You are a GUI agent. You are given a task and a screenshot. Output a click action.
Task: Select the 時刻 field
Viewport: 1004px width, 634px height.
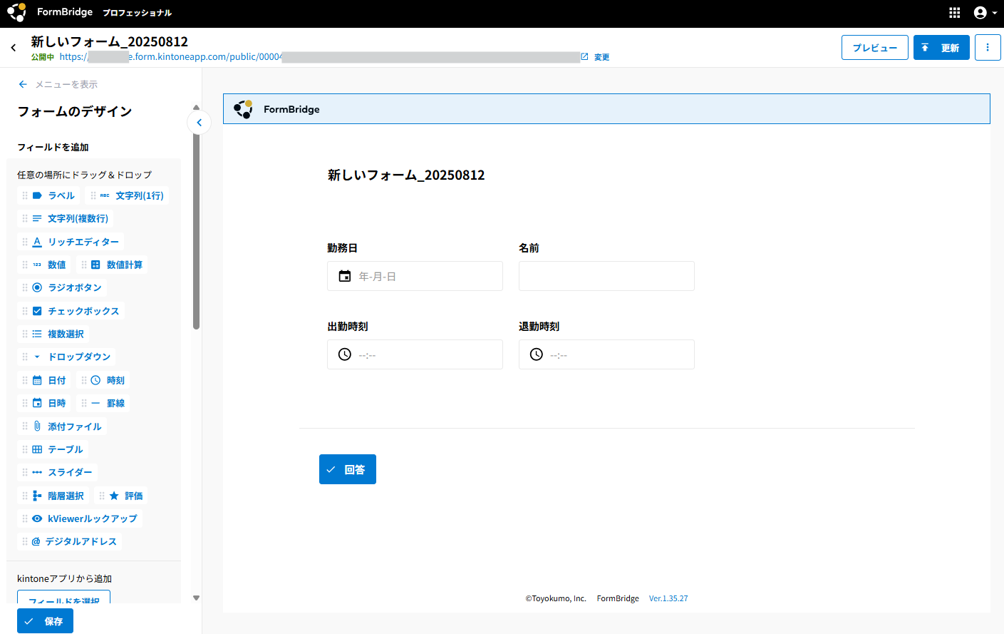(103, 380)
